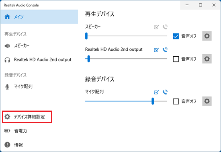221x152 pixels.
Task: Click the default device check icon for マイク配列
Action: pos(156,92)
